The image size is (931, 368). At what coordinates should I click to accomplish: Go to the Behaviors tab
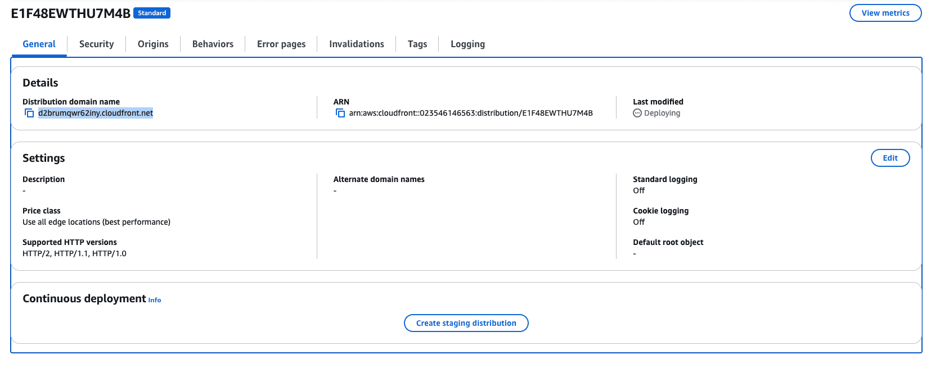(x=213, y=44)
